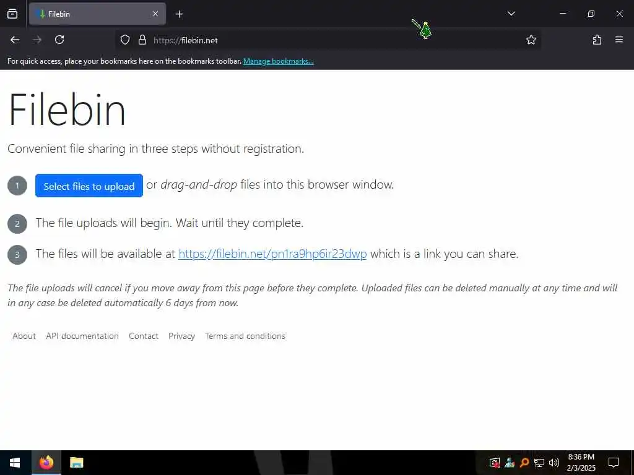
Task: Go back to previous page
Action: (x=15, y=40)
